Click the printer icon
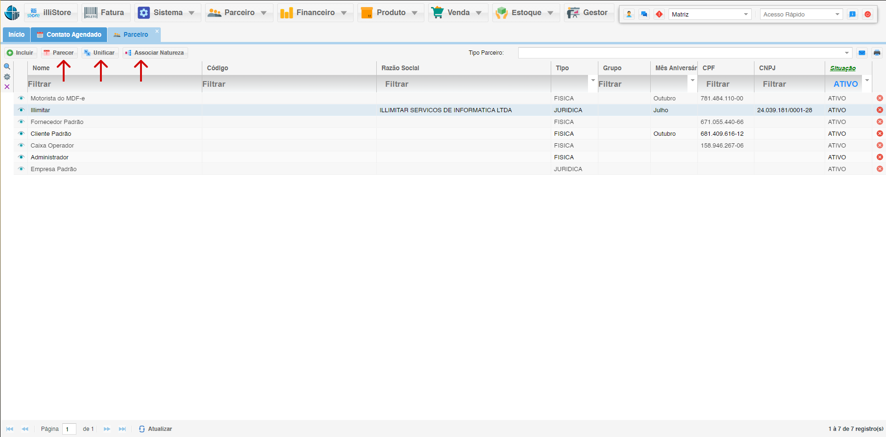886x437 pixels. 877,53
